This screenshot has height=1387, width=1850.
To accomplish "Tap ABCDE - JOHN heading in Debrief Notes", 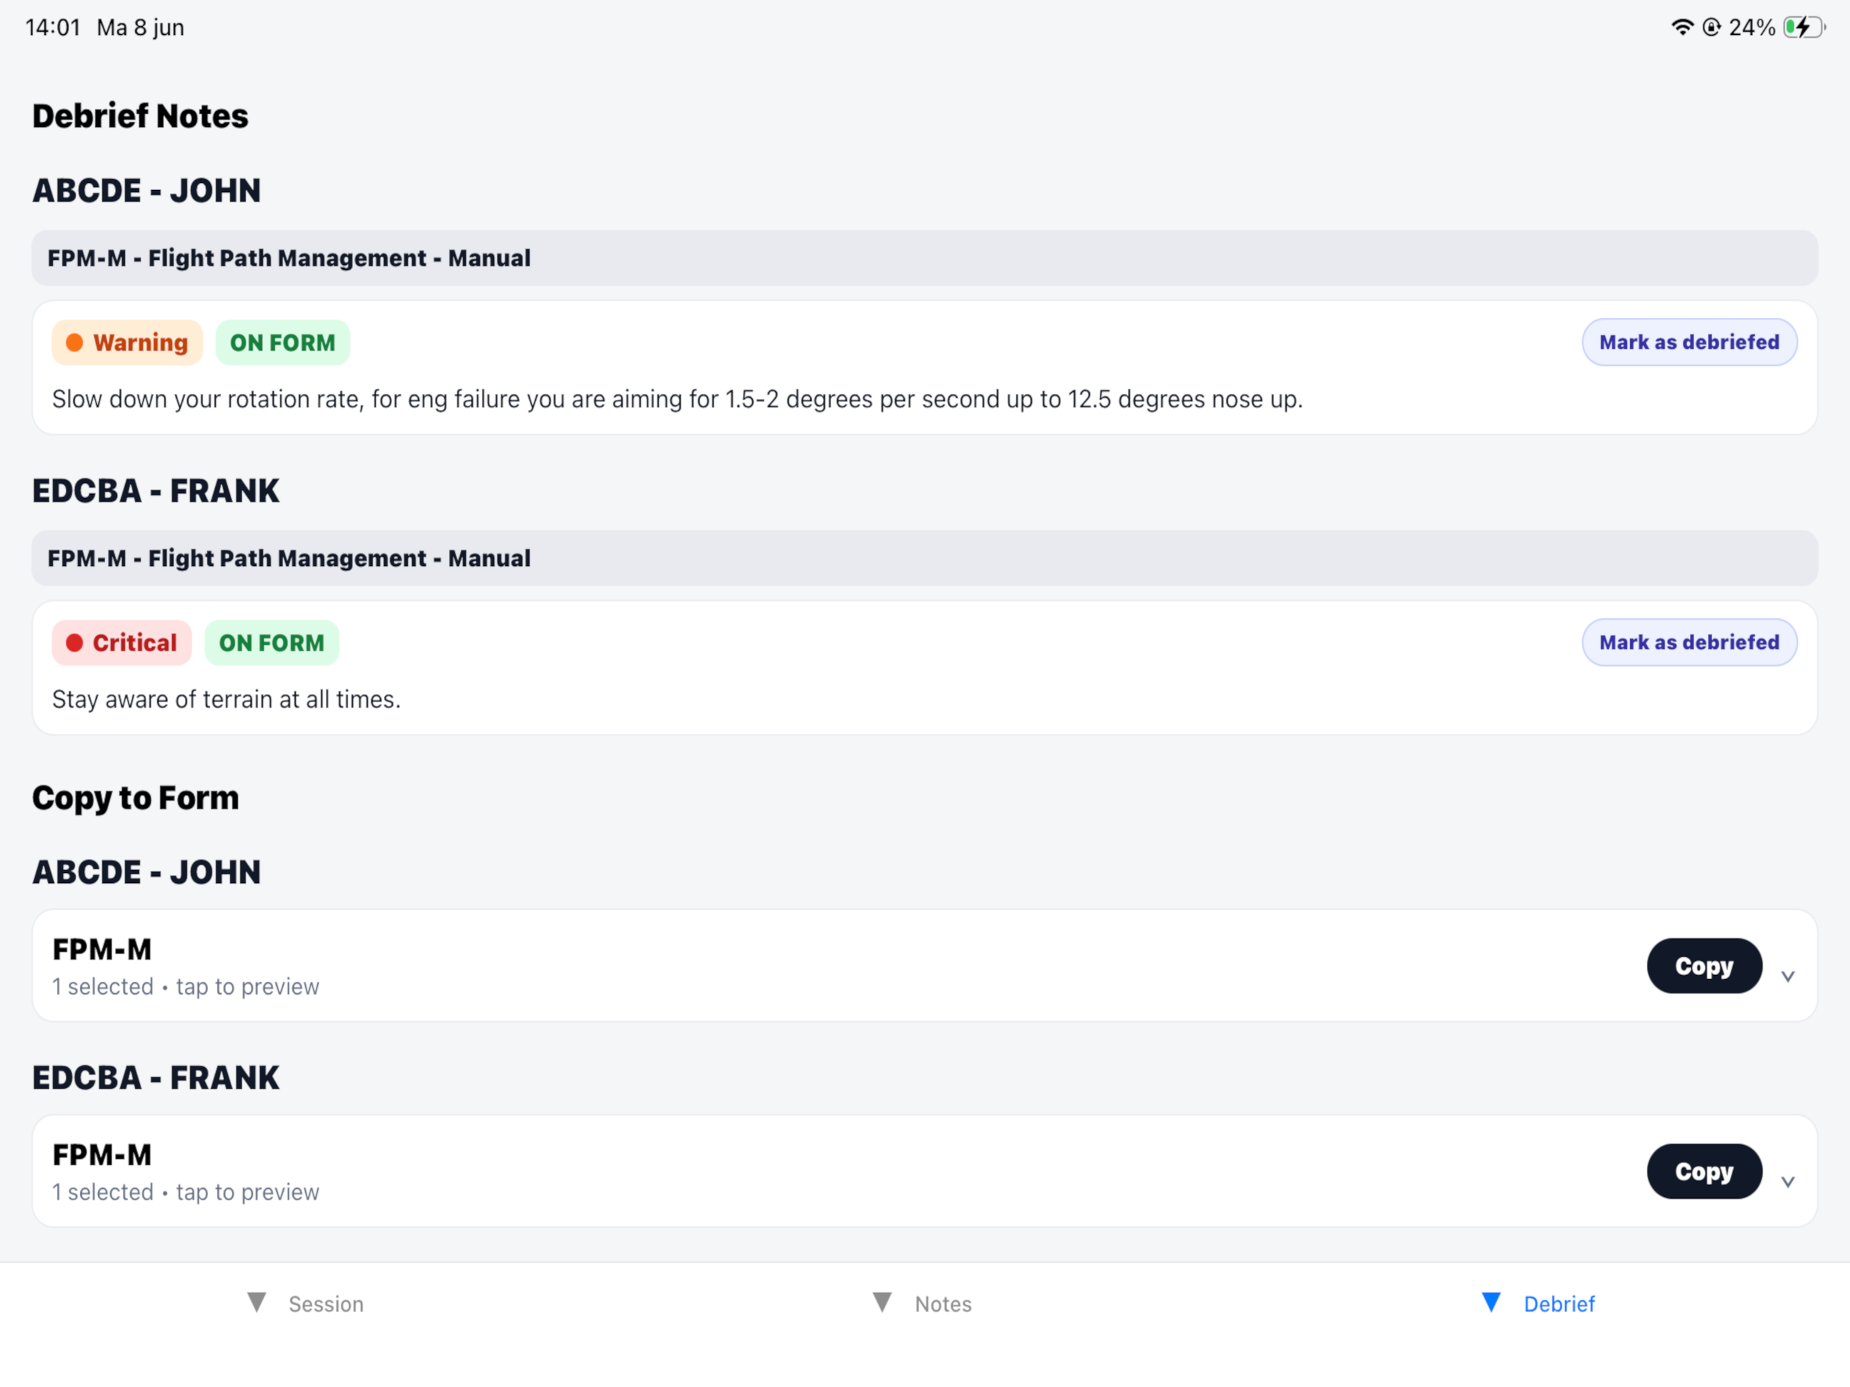I will (x=147, y=191).
